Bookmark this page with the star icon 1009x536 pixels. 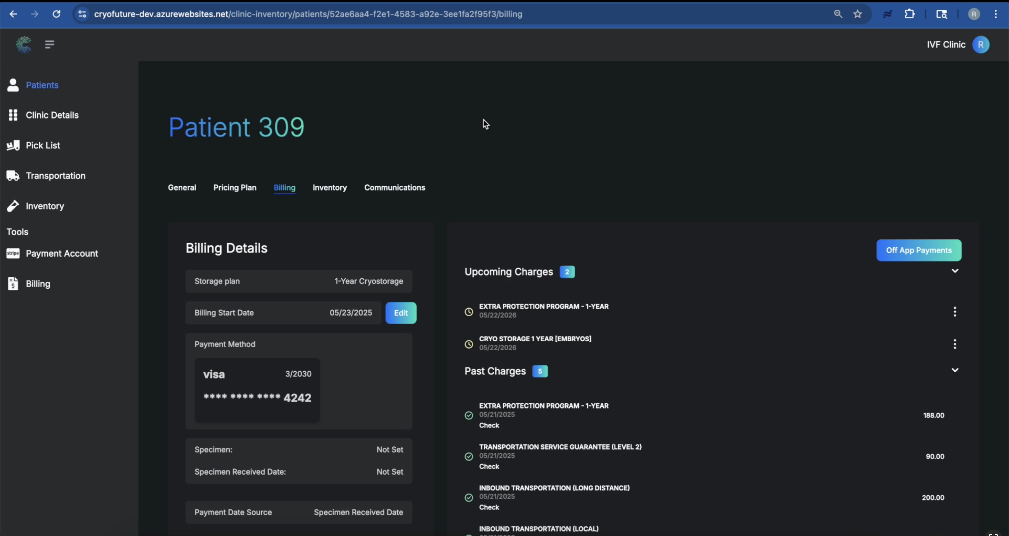click(858, 14)
